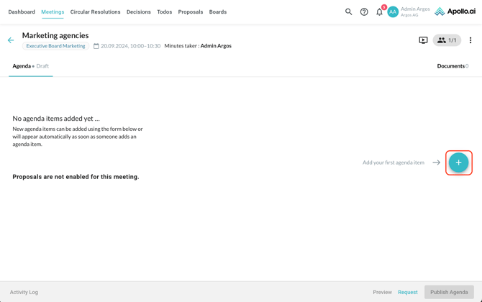Screen dimensions: 482x302
Task: Go to Circular Resolutions
Action: pos(95,12)
